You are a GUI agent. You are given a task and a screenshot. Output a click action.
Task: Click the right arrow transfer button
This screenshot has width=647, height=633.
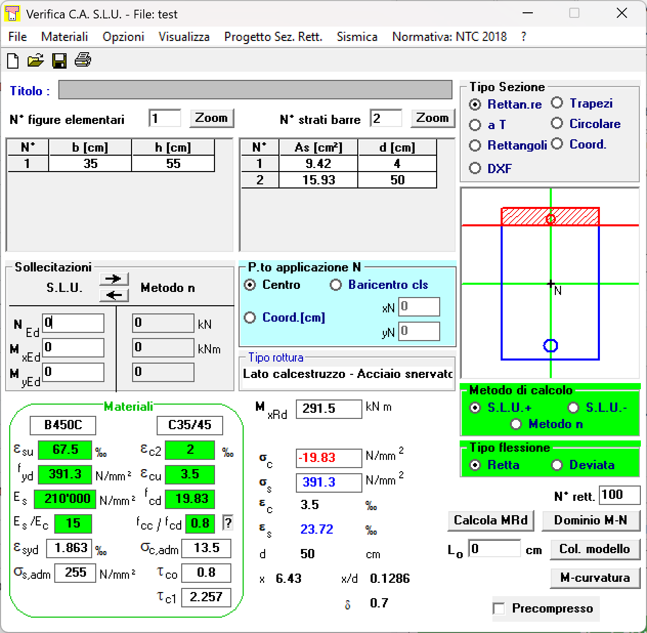tap(114, 279)
